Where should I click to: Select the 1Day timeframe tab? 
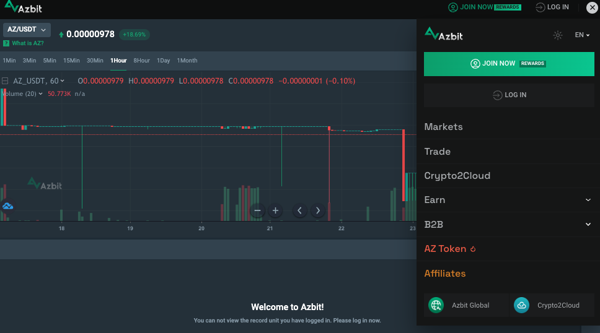(x=164, y=61)
